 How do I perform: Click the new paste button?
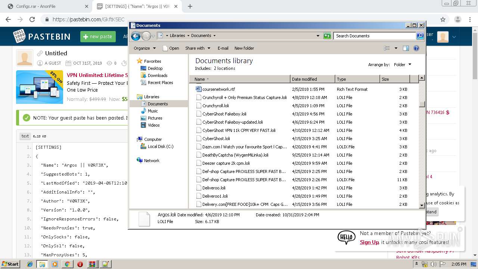(98, 37)
